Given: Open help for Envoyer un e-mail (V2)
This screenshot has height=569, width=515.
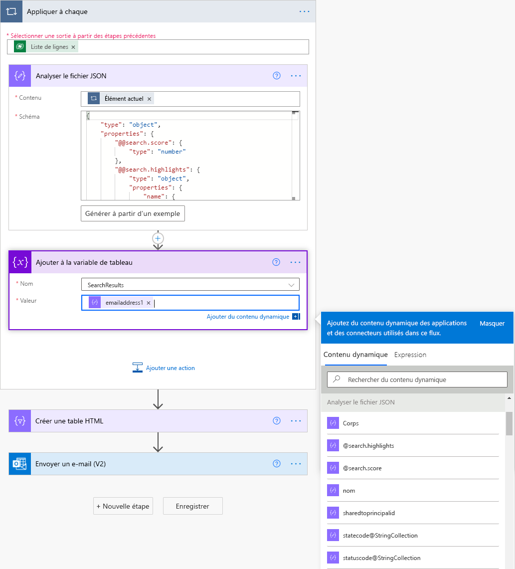Looking at the screenshot, I should click(x=276, y=463).
